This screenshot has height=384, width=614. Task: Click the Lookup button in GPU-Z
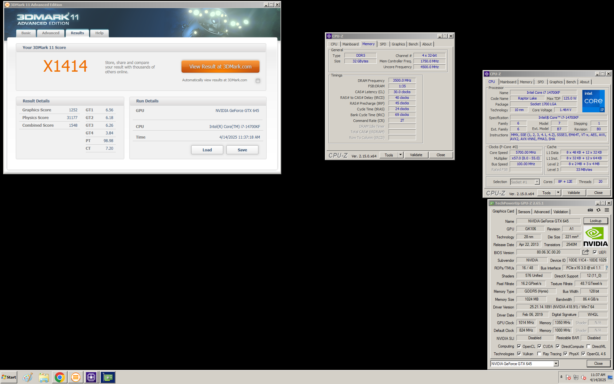[595, 221]
